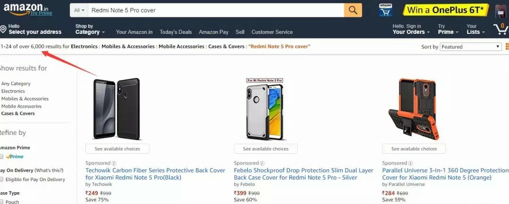Check Eligible for Pay On Delivery
Image resolution: width=509 pixels, height=204 pixels.
pyautogui.click(x=1, y=180)
